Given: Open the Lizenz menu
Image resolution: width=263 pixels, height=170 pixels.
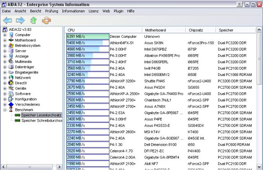Looking at the screenshot, I should tap(93, 11).
